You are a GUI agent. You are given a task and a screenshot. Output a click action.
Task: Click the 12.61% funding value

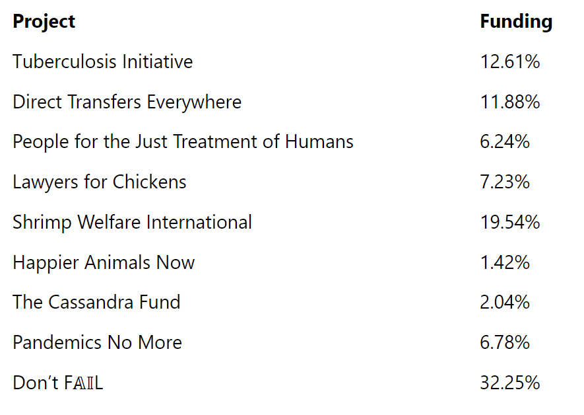tap(510, 61)
